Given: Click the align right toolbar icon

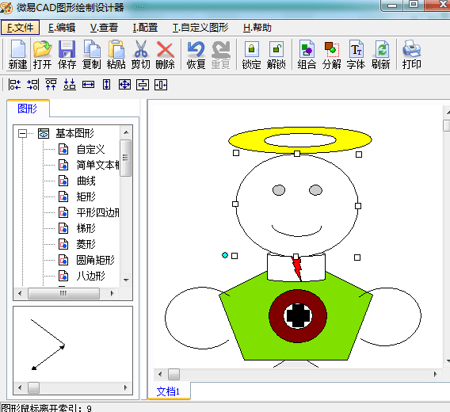Looking at the screenshot, I should 32,85.
